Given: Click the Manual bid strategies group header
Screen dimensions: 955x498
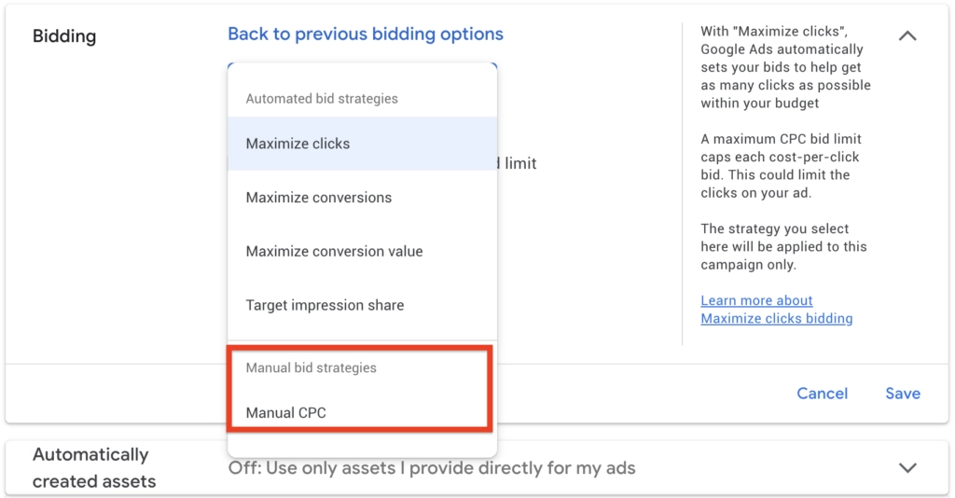Looking at the screenshot, I should click(311, 368).
